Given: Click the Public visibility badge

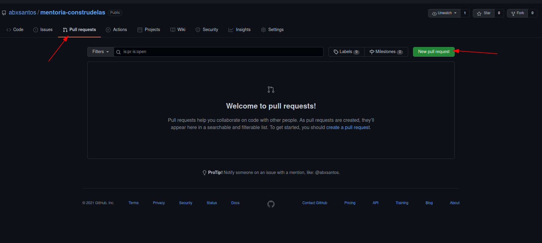Looking at the screenshot, I should tap(115, 13).
